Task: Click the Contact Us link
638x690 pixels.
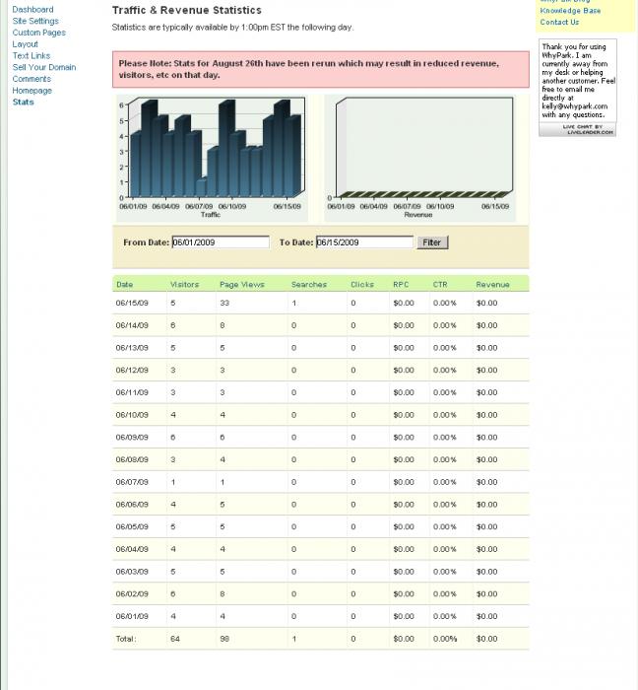Action: click(x=559, y=22)
